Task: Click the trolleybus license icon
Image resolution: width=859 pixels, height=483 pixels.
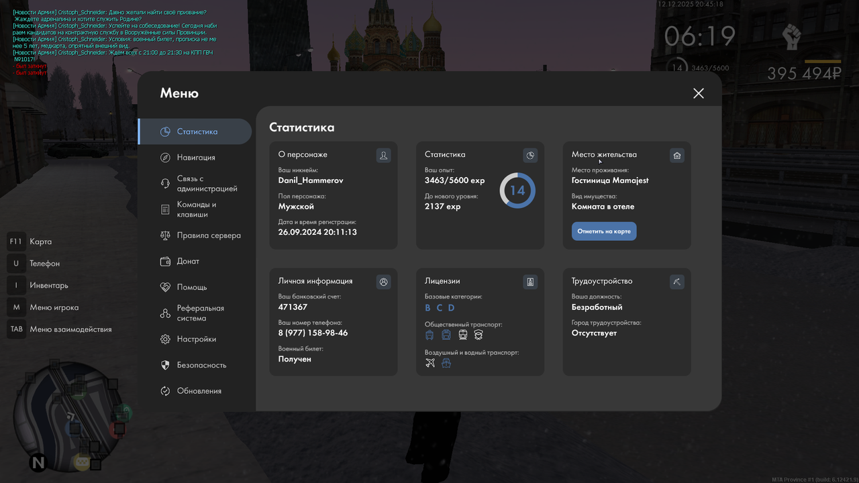Action: [430, 335]
